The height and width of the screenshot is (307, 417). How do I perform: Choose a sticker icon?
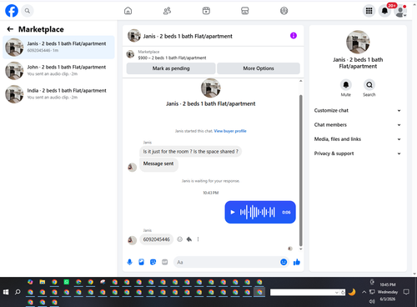[x=153, y=262]
